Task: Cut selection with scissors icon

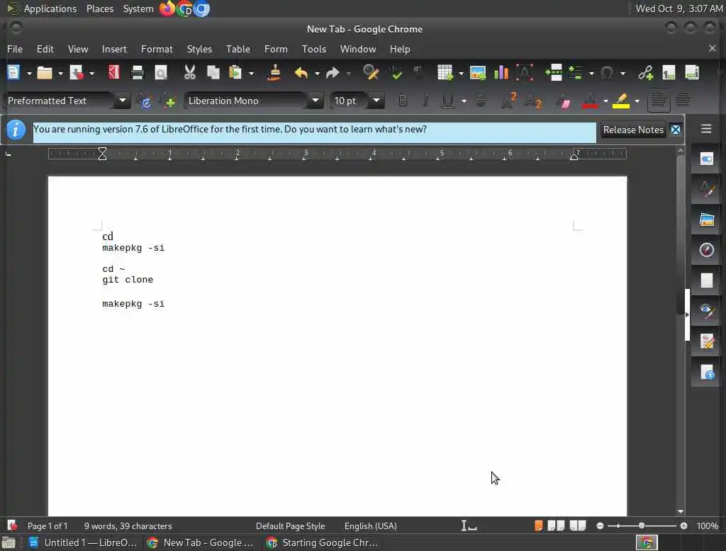Action: click(x=190, y=73)
